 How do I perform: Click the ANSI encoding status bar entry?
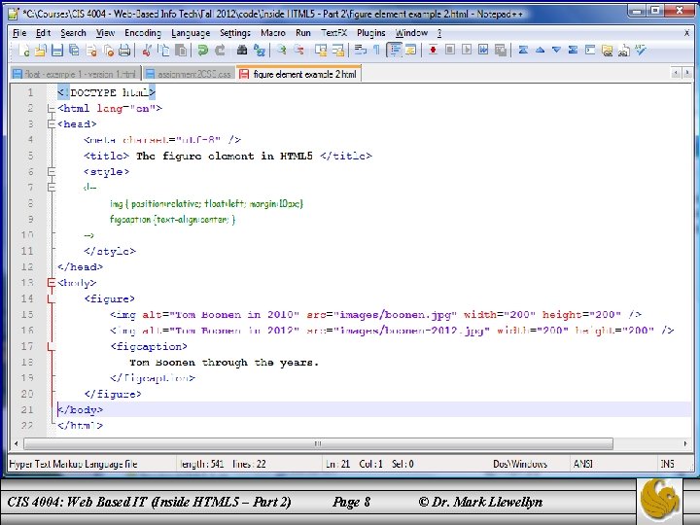click(x=583, y=464)
